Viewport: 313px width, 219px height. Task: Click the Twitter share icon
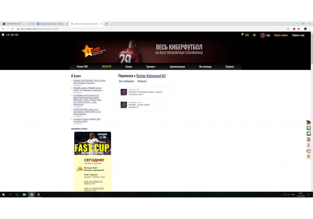coord(309,134)
